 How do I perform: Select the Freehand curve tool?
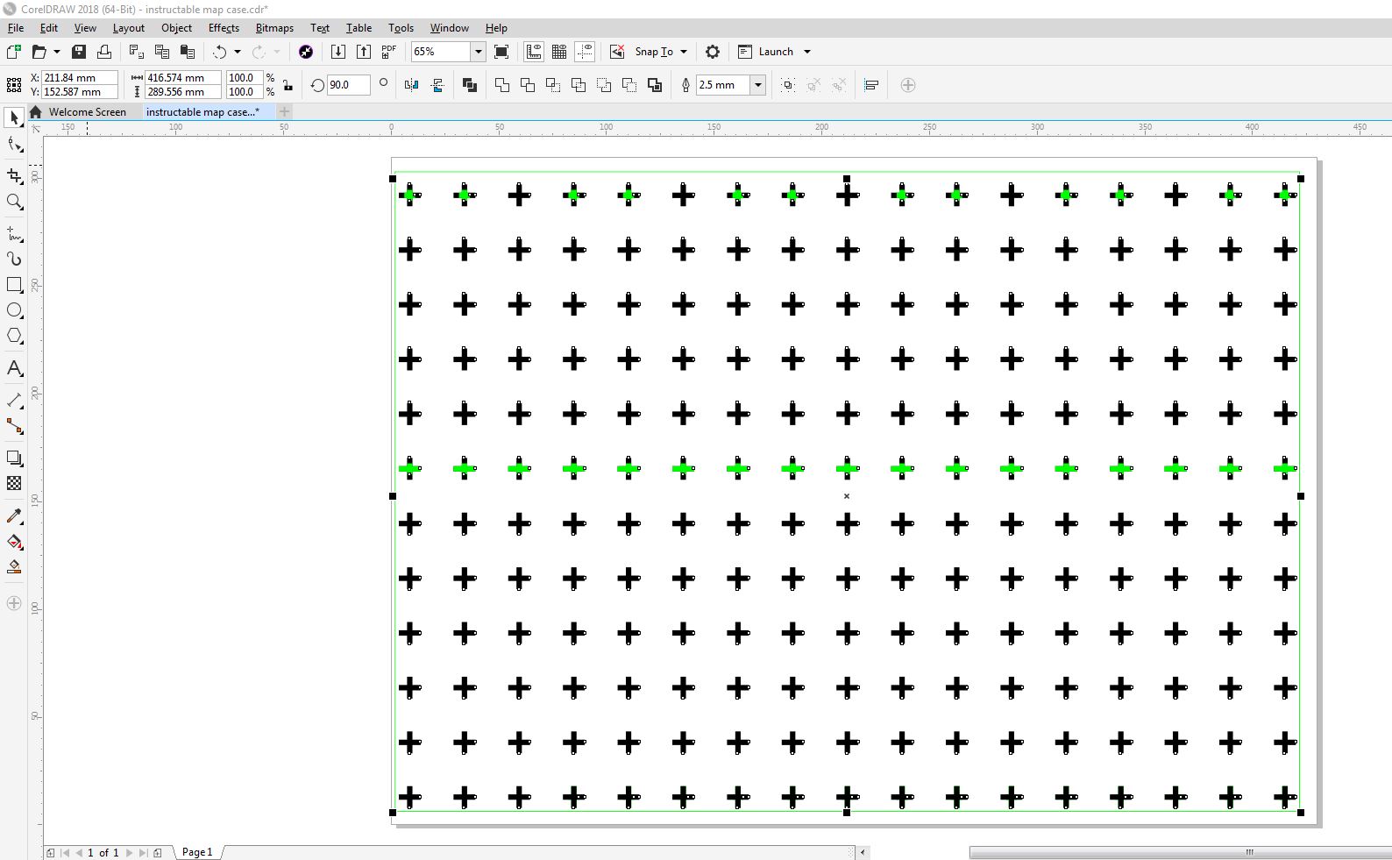pyautogui.click(x=14, y=234)
